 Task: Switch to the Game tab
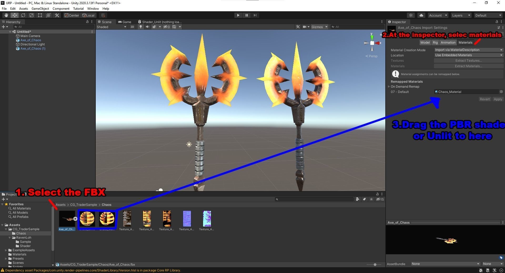[x=125, y=22]
